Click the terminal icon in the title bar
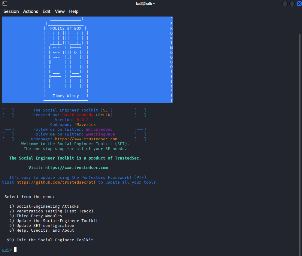The width and height of the screenshot is (302, 256). pos(5,4)
